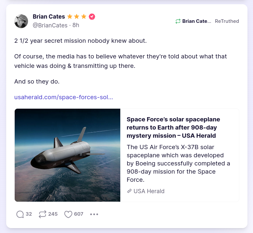The image size is (253, 233).
Task: Click the chain link icon beside USA Herald
Action: (x=129, y=191)
